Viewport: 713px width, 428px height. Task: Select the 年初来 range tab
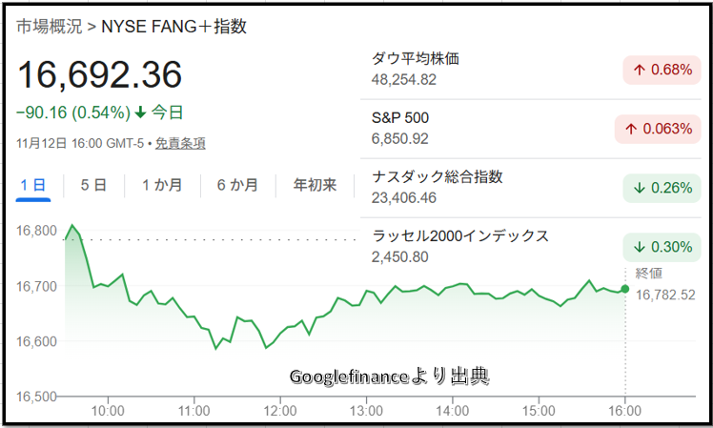tap(315, 185)
